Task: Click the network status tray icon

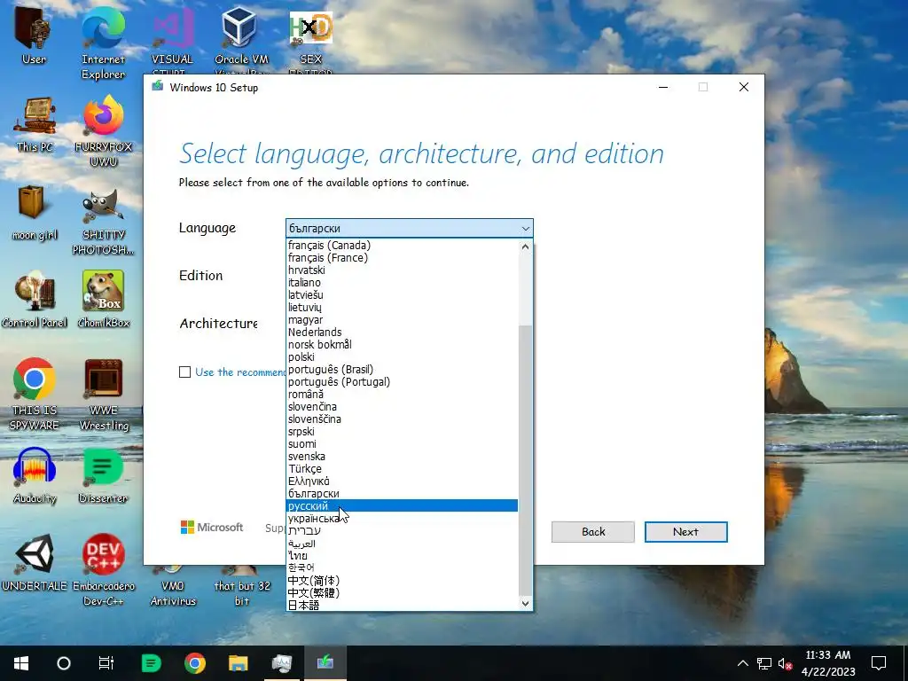Action: coord(764,663)
